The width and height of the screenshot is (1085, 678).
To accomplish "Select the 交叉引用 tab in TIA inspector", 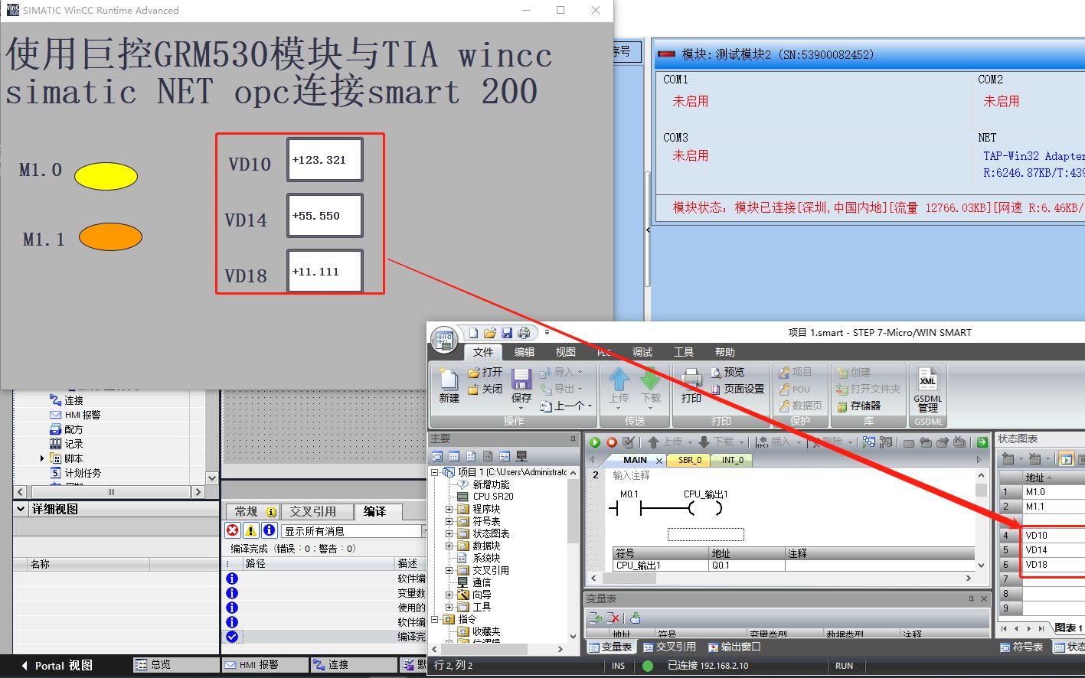I will coord(319,511).
